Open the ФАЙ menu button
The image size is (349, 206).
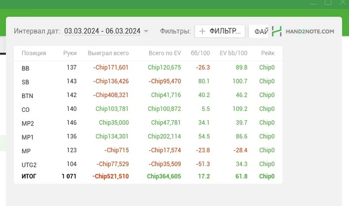[x=259, y=31]
